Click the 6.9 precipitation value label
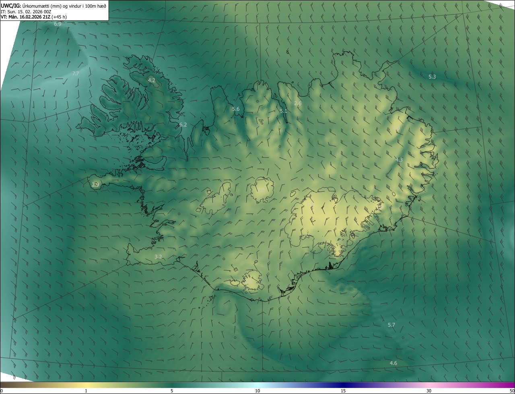This screenshot has height=394, width=515. pos(58,24)
